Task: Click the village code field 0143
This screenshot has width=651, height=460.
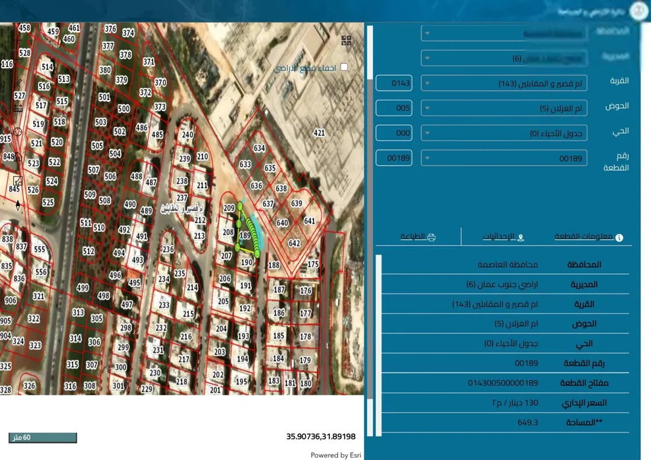Action: pyautogui.click(x=394, y=83)
